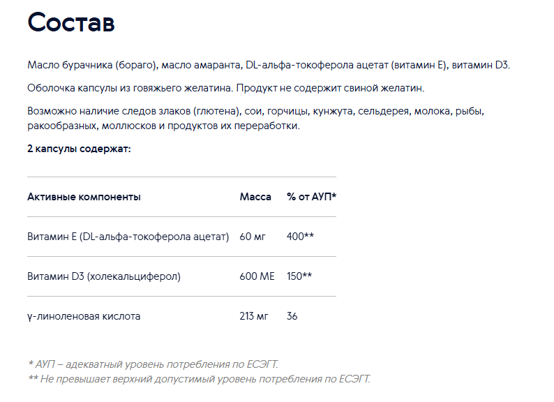Click the allergen warning starting with Возможно наличие

(255, 119)
